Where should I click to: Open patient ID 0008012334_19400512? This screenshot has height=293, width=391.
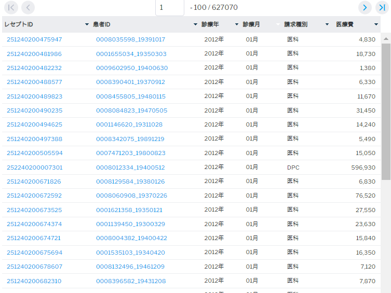tap(130, 168)
